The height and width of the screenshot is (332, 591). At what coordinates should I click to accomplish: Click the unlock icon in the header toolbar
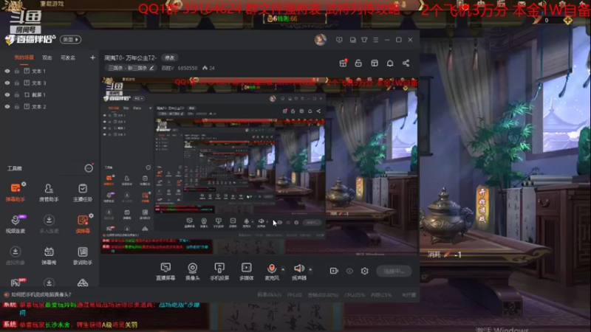click(x=358, y=63)
